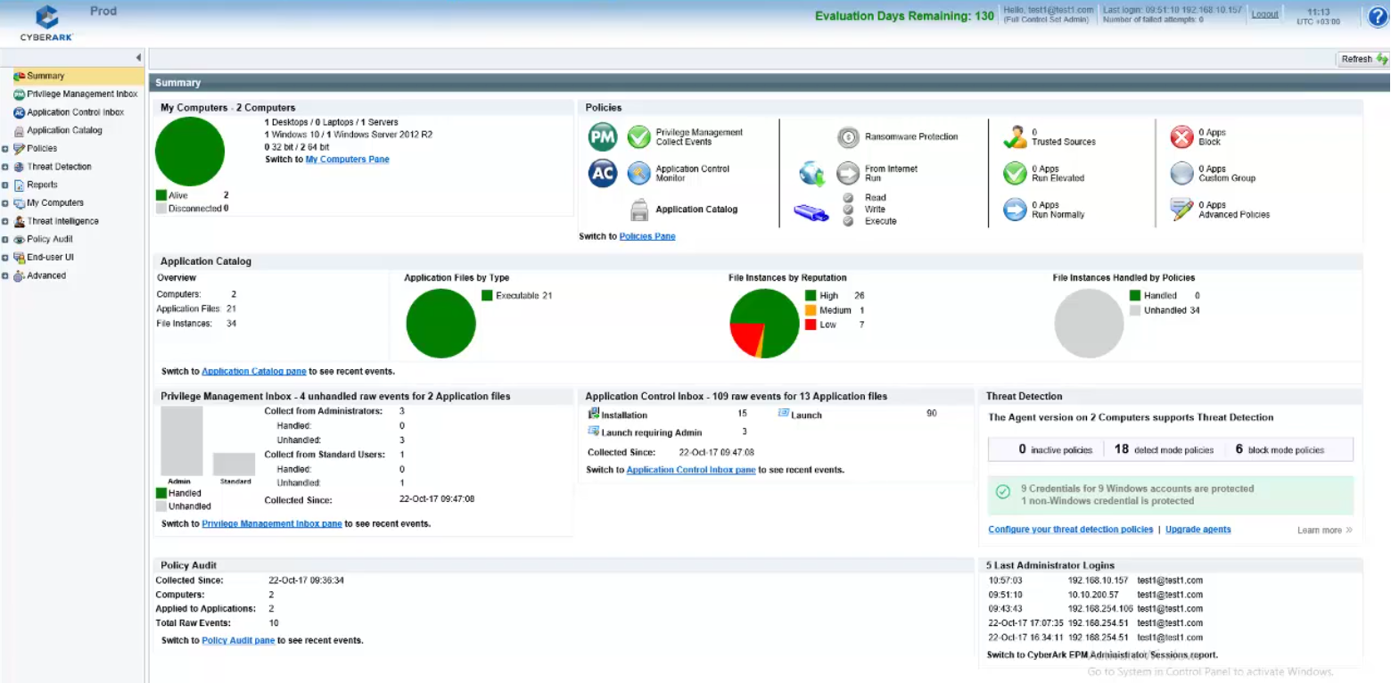The image size is (1391, 683).
Task: Click the Installation events icon
Action: 594,414
